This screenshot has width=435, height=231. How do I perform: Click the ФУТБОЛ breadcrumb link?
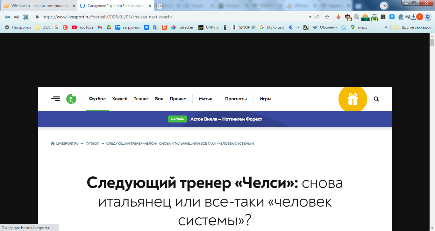click(92, 143)
